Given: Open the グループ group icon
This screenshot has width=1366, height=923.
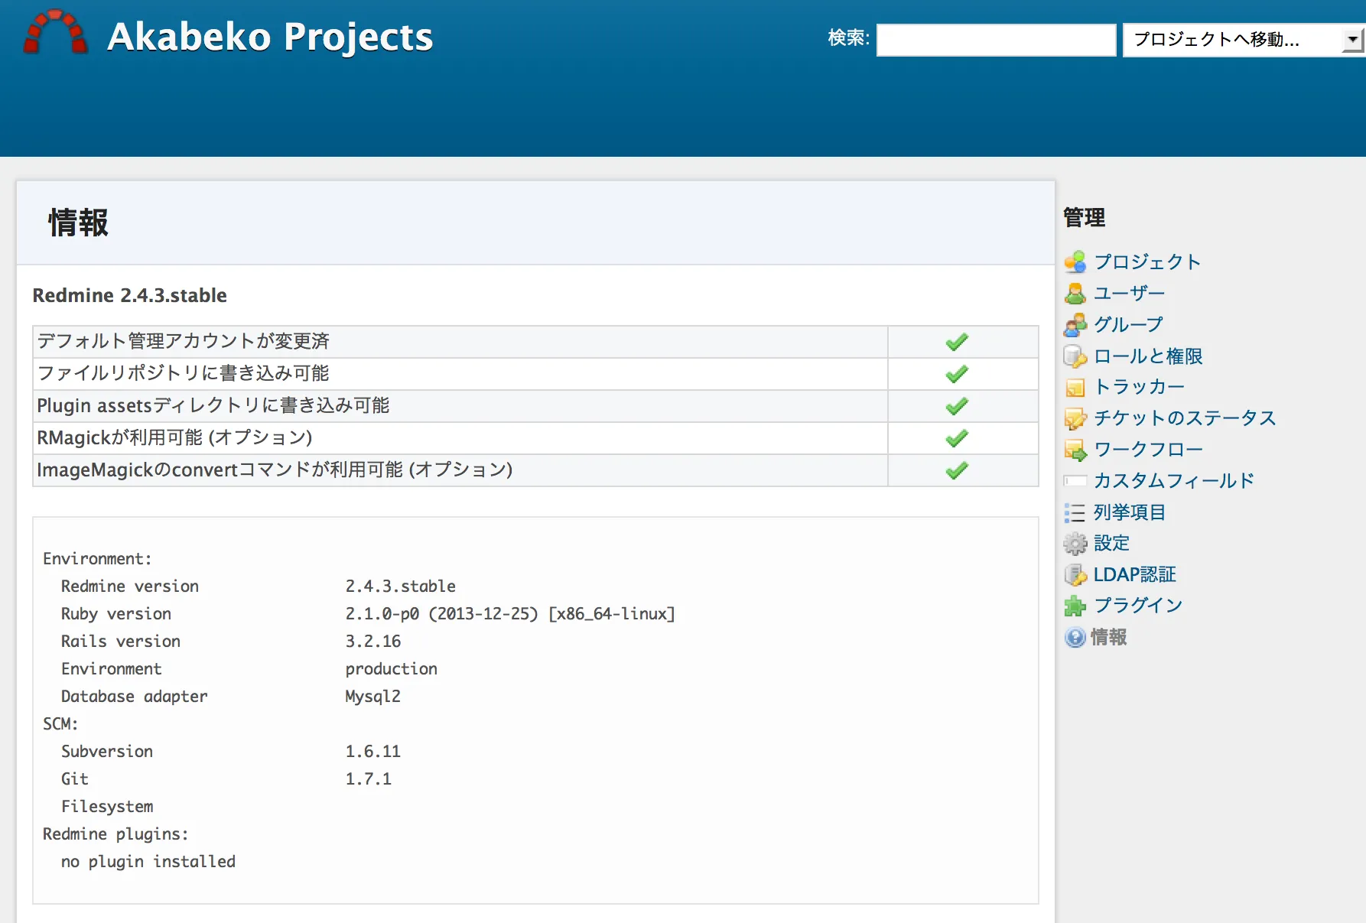Looking at the screenshot, I should coord(1076,324).
